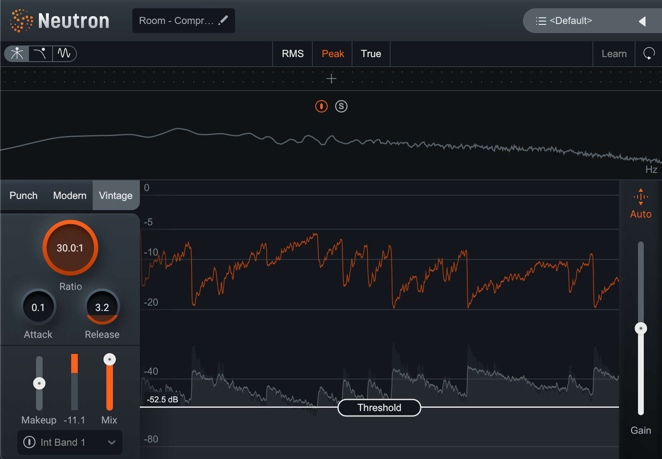Solo the band with S button
This screenshot has width=662, height=459.
341,106
